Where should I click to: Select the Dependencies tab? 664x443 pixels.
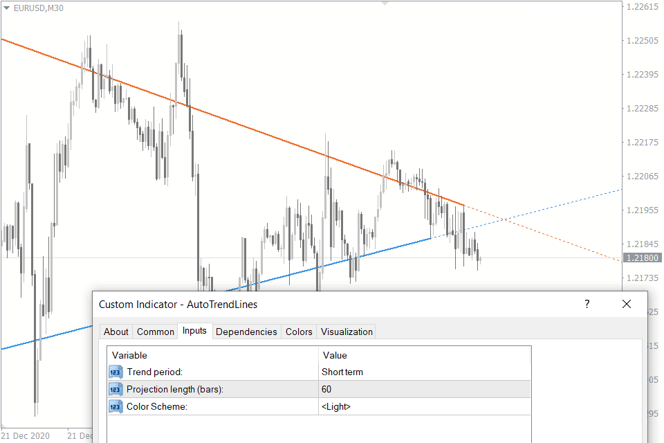click(x=246, y=332)
